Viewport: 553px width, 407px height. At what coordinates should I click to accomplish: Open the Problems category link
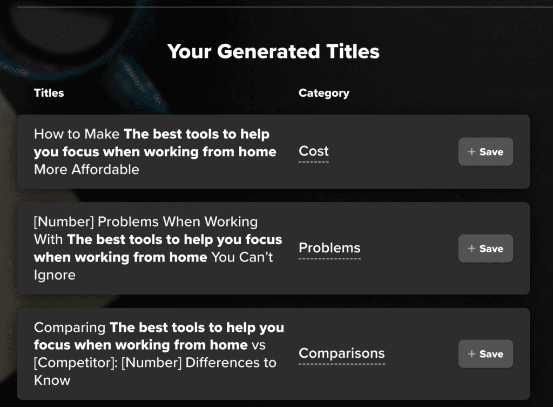(x=329, y=248)
